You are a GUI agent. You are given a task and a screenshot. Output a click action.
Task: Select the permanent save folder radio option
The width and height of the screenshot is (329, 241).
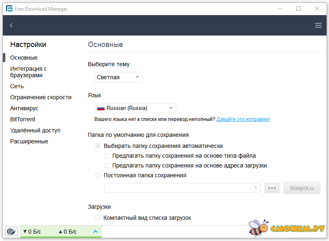pyautogui.click(x=98, y=175)
